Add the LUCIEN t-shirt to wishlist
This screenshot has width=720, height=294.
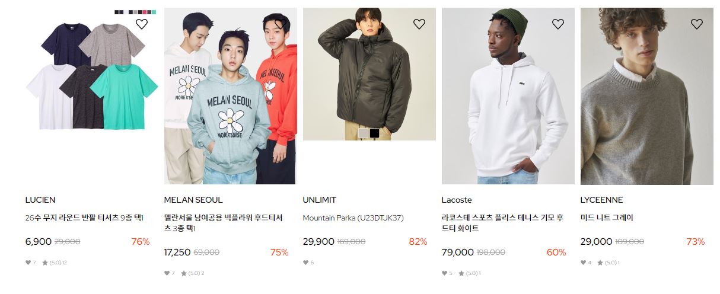coord(141,24)
